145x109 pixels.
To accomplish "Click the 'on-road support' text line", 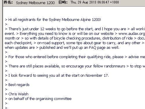I will (75, 43).
